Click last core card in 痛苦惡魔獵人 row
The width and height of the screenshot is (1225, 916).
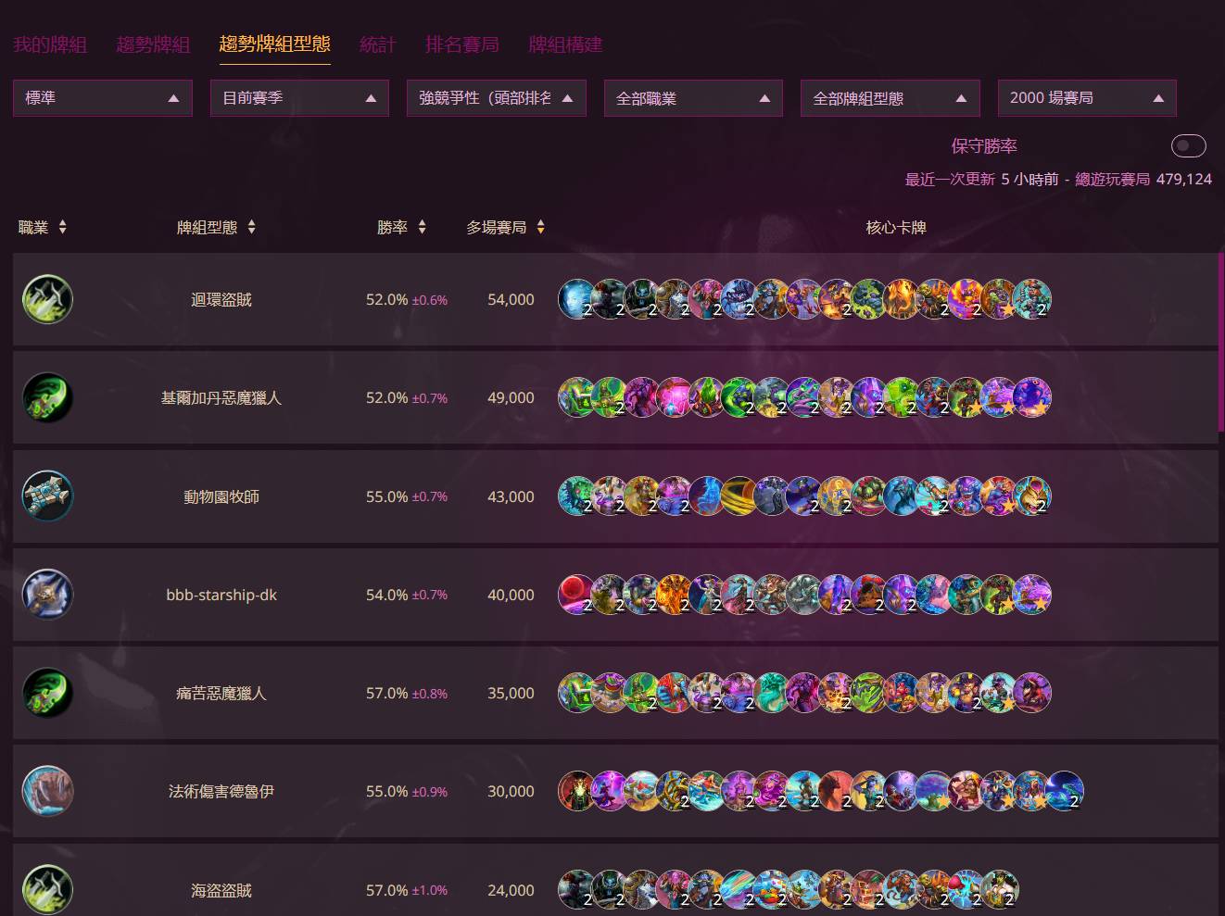click(x=1031, y=693)
